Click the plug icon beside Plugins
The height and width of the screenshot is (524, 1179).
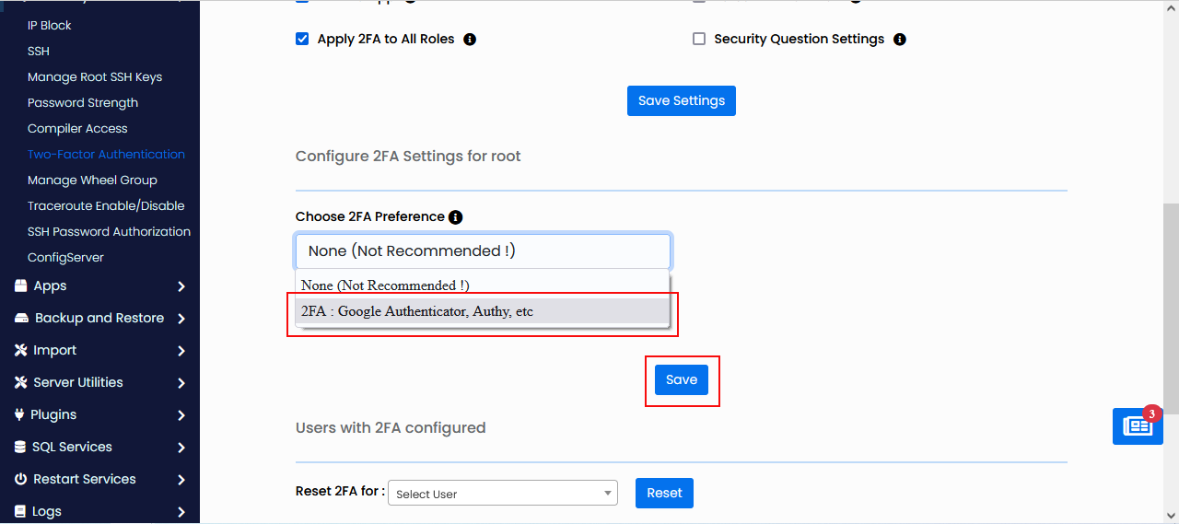click(x=19, y=414)
